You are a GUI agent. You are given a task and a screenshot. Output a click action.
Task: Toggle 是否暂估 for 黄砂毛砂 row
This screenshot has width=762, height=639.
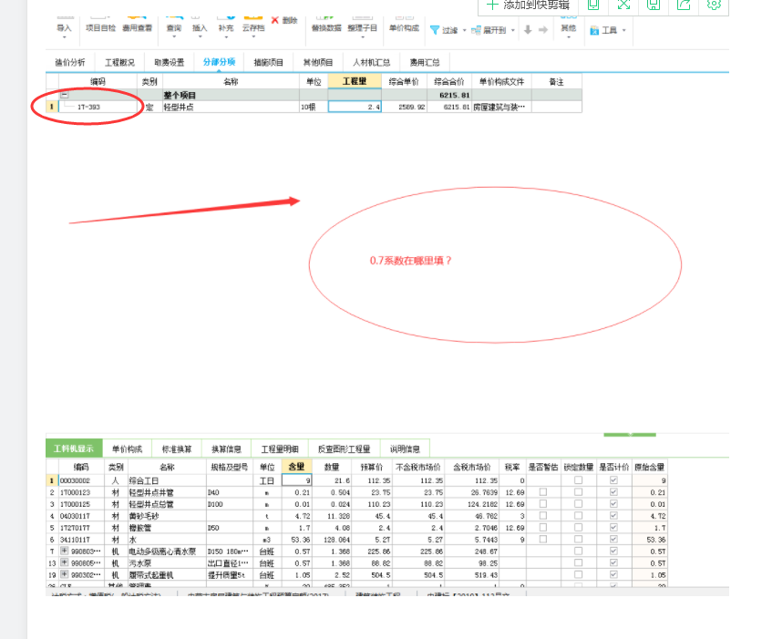coord(543,516)
